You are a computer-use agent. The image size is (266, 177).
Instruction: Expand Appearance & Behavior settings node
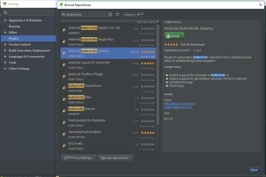(6, 20)
